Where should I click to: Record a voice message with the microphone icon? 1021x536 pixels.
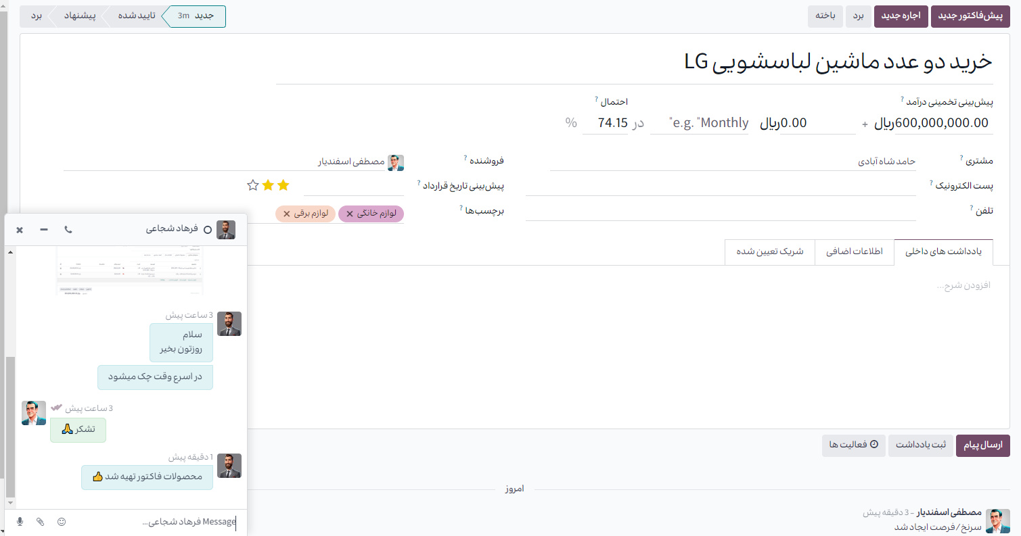pyautogui.click(x=20, y=522)
